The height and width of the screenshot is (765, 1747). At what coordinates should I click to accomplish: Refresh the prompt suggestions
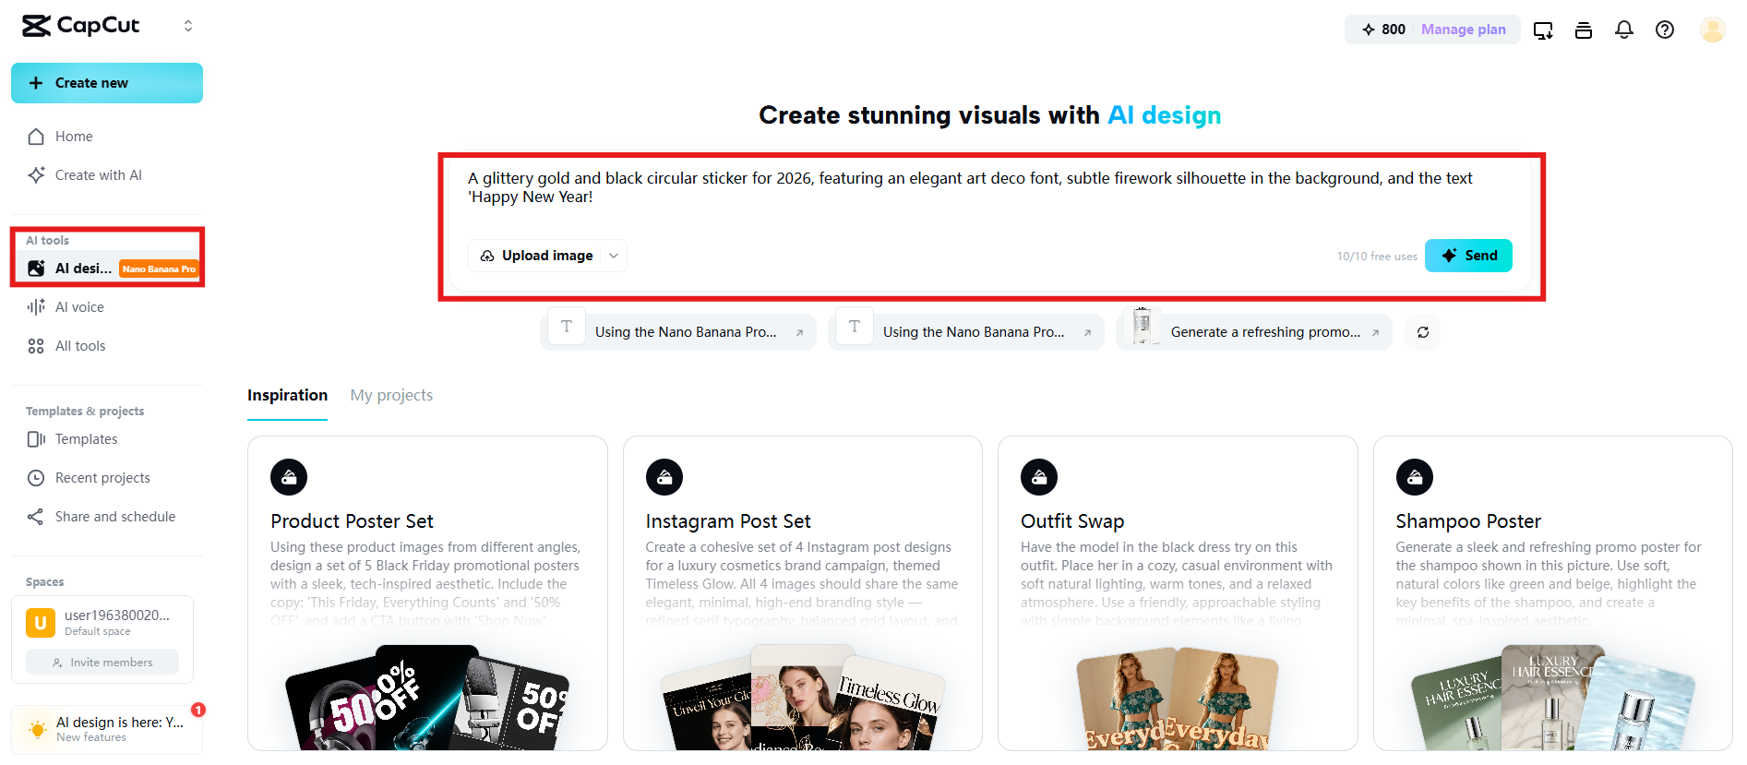click(x=1422, y=332)
